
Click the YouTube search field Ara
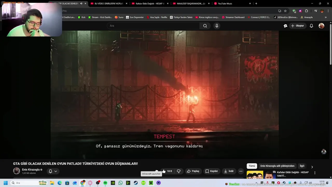[153, 26]
